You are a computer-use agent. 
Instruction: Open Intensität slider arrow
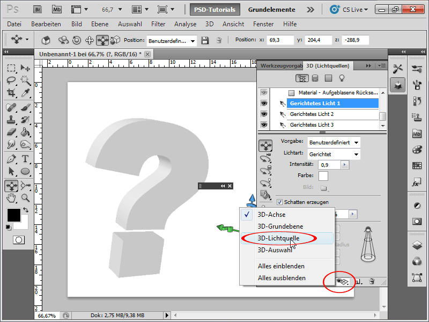[x=345, y=165]
